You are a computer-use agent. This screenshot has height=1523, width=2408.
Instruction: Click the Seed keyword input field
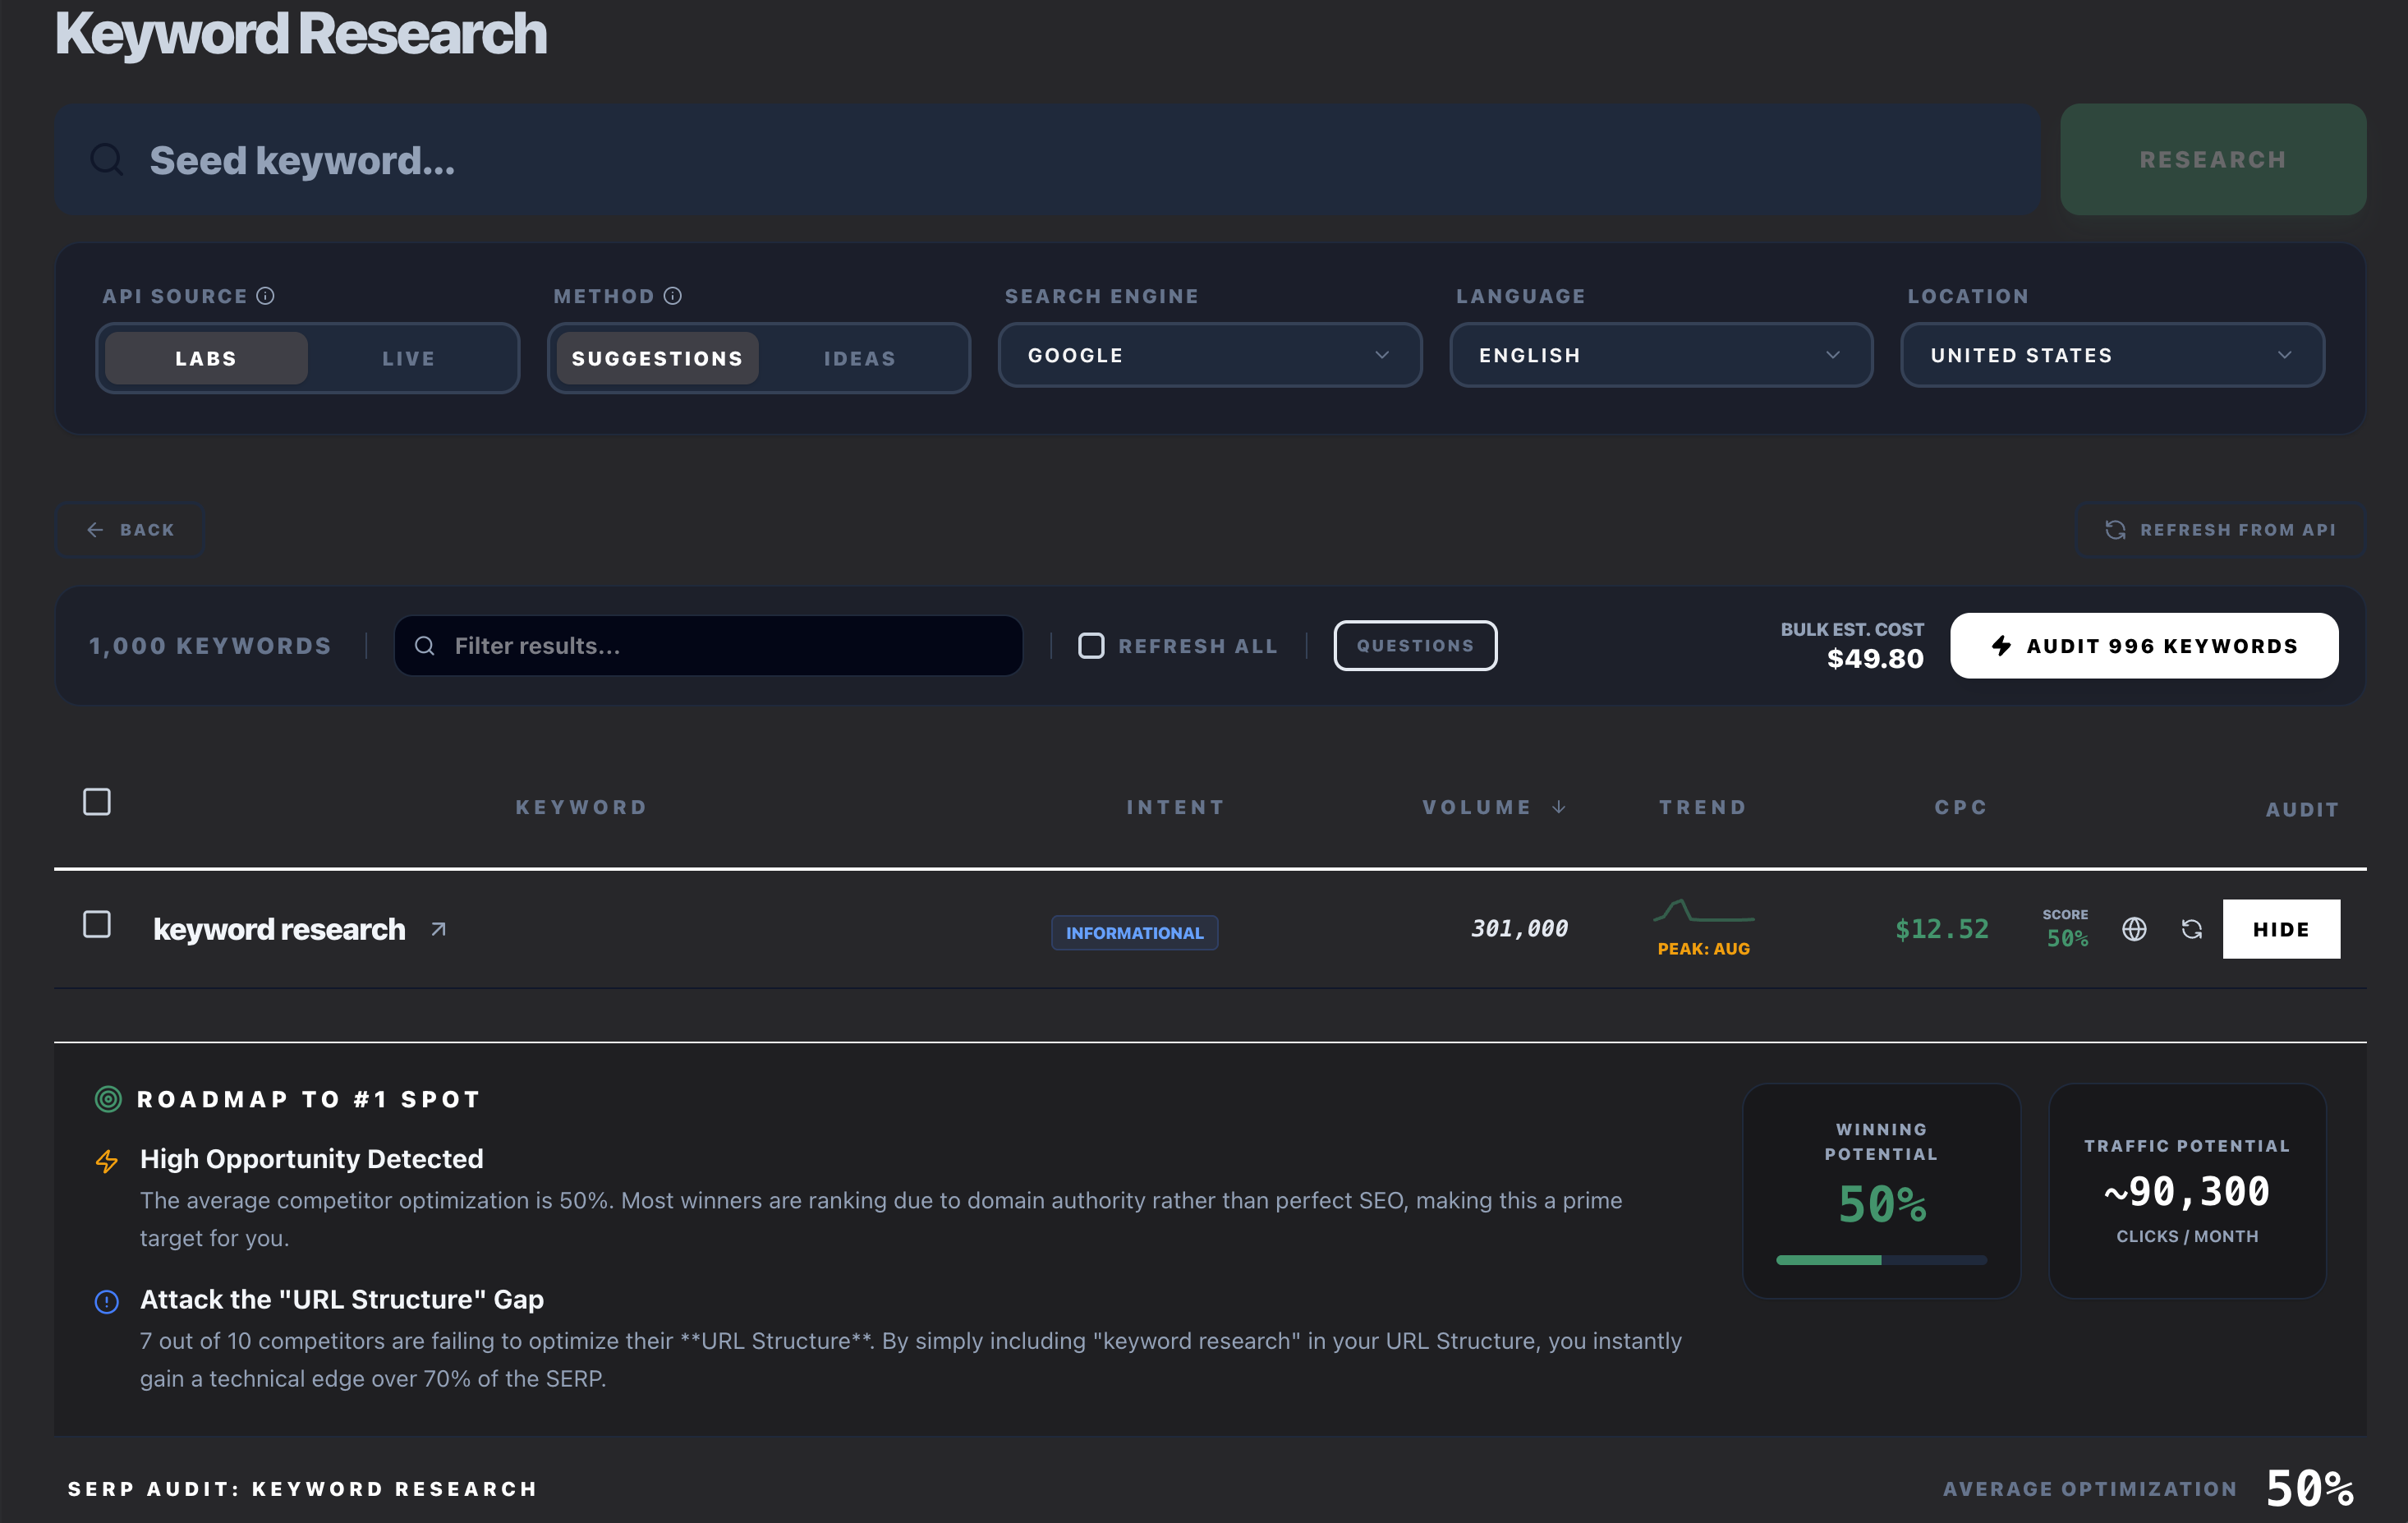[1047, 159]
